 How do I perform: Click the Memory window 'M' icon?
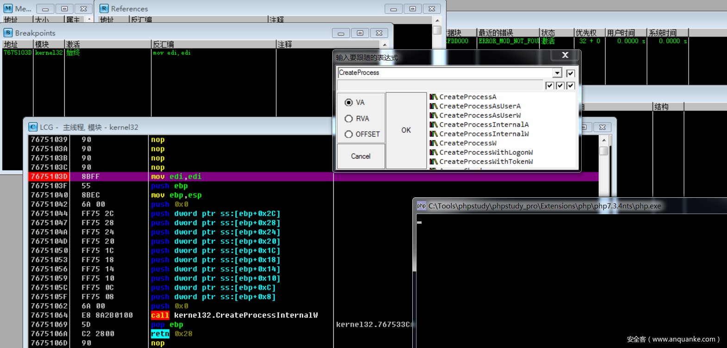8,8
